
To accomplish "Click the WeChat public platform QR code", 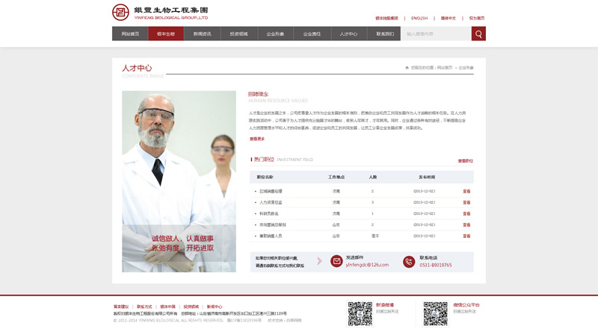I will point(435,313).
